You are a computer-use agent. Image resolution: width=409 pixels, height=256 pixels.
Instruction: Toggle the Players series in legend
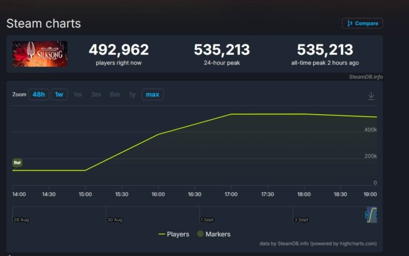tap(174, 234)
